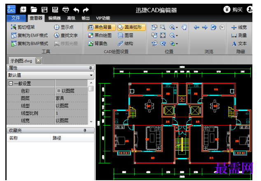Screen dimensions: 261x181
Task: Click 复制为BMP格式
Action: pos(30,44)
